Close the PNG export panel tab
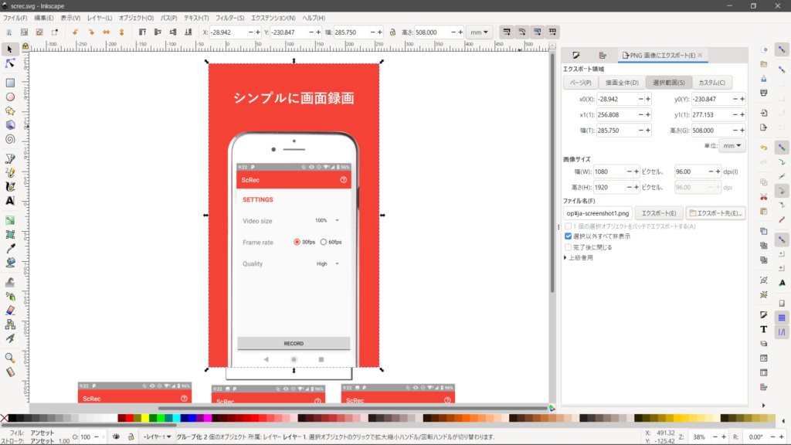791x445 pixels. click(x=700, y=56)
